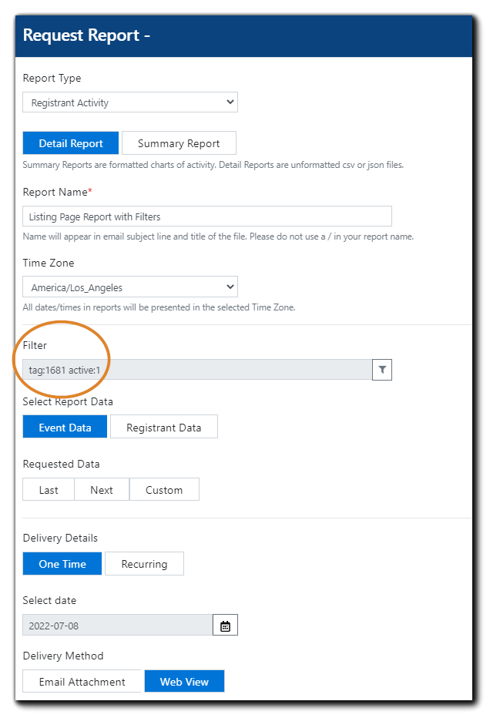Click the Filter field showing tag:1681
The width and height of the screenshot is (500, 728).
coord(197,370)
